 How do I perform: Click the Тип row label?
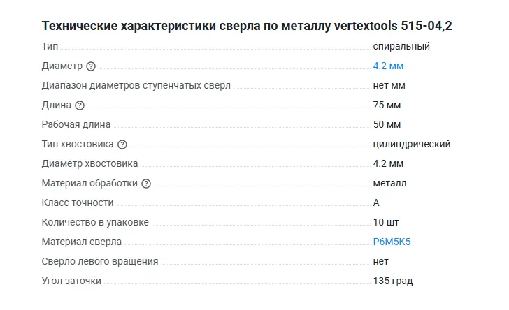pos(50,47)
